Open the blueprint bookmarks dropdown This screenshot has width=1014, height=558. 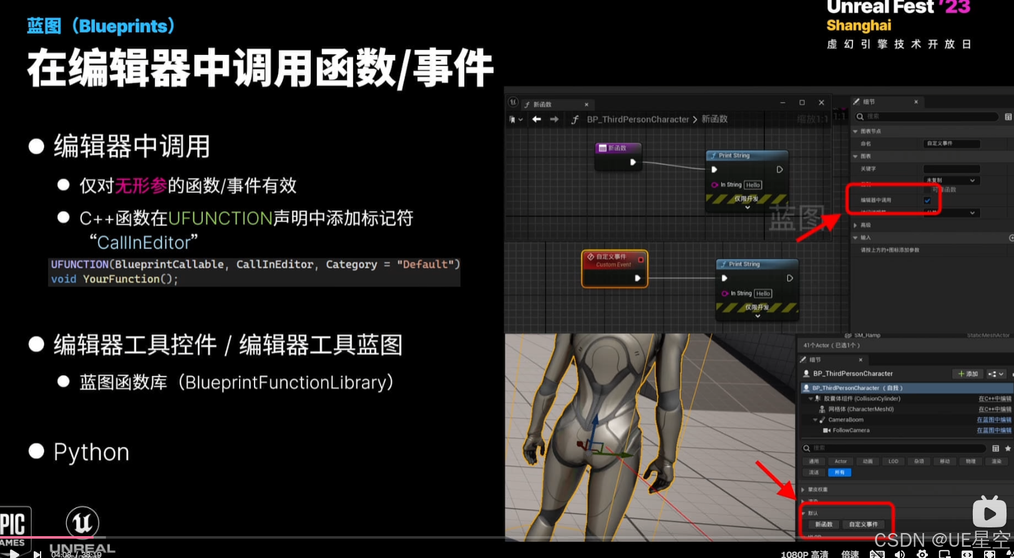[x=515, y=119]
